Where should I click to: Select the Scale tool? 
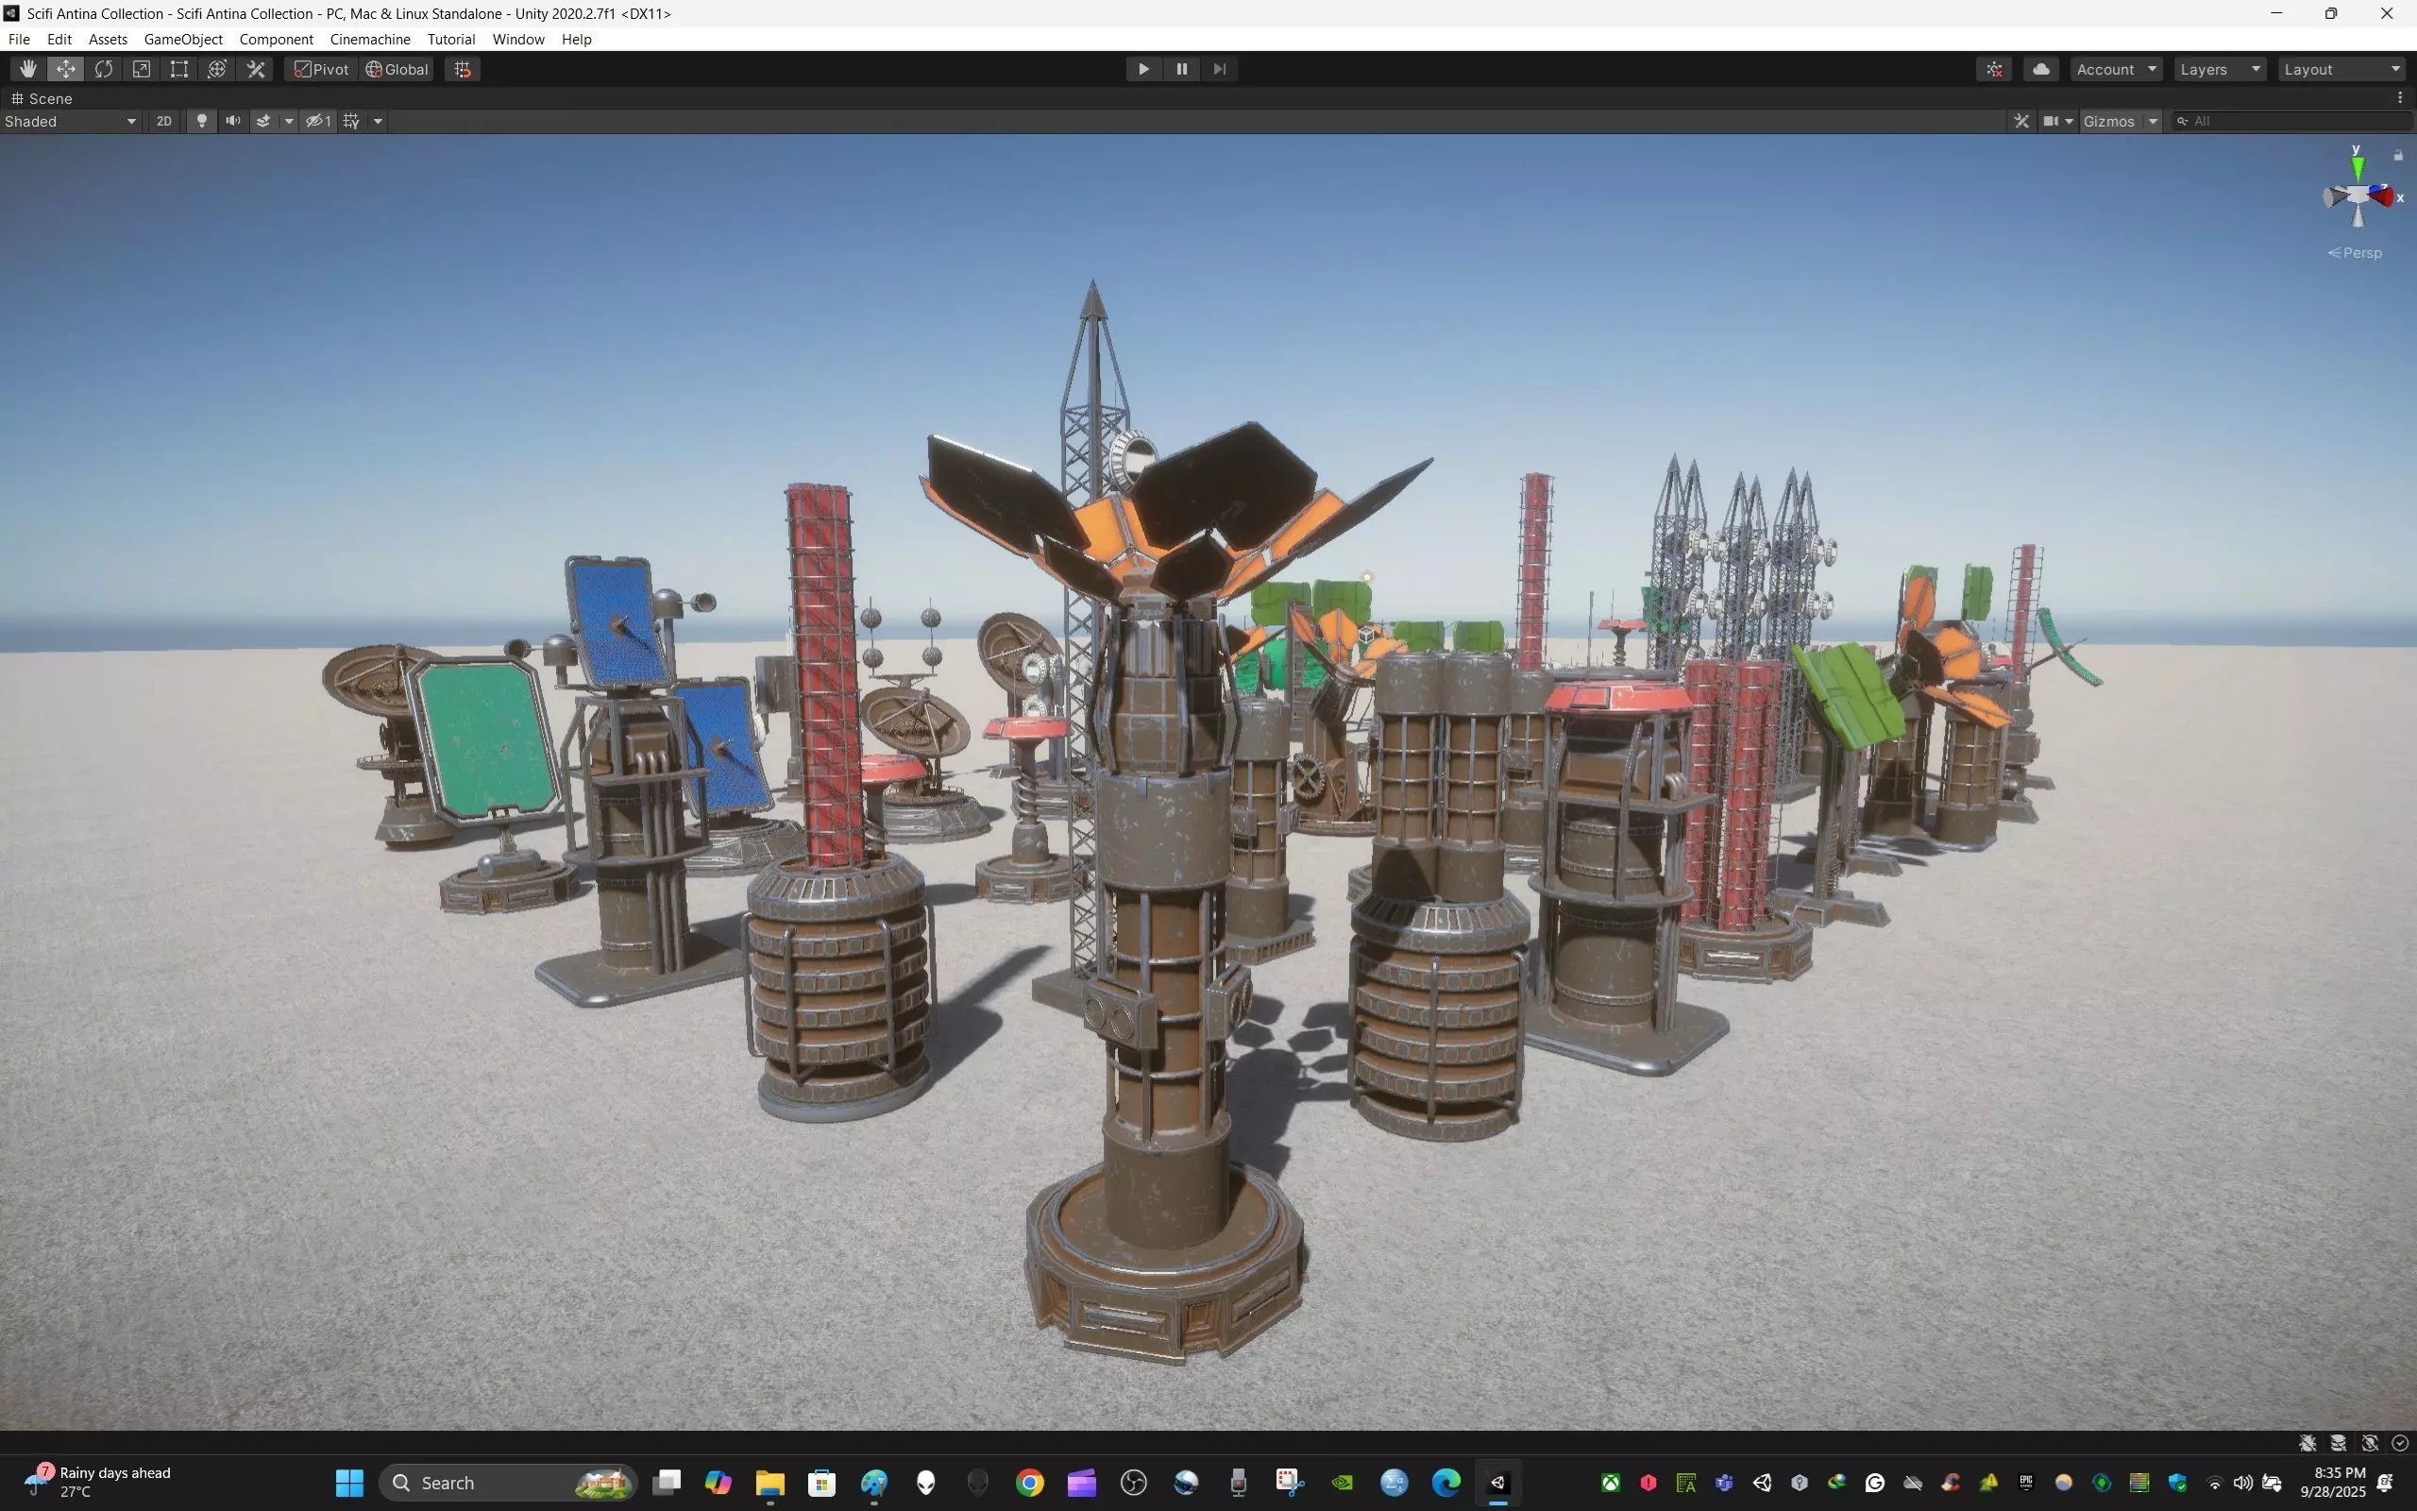click(142, 69)
